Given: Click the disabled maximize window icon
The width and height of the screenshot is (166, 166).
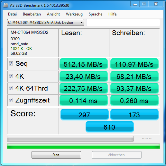Looking at the screenshot, I should [144, 4].
